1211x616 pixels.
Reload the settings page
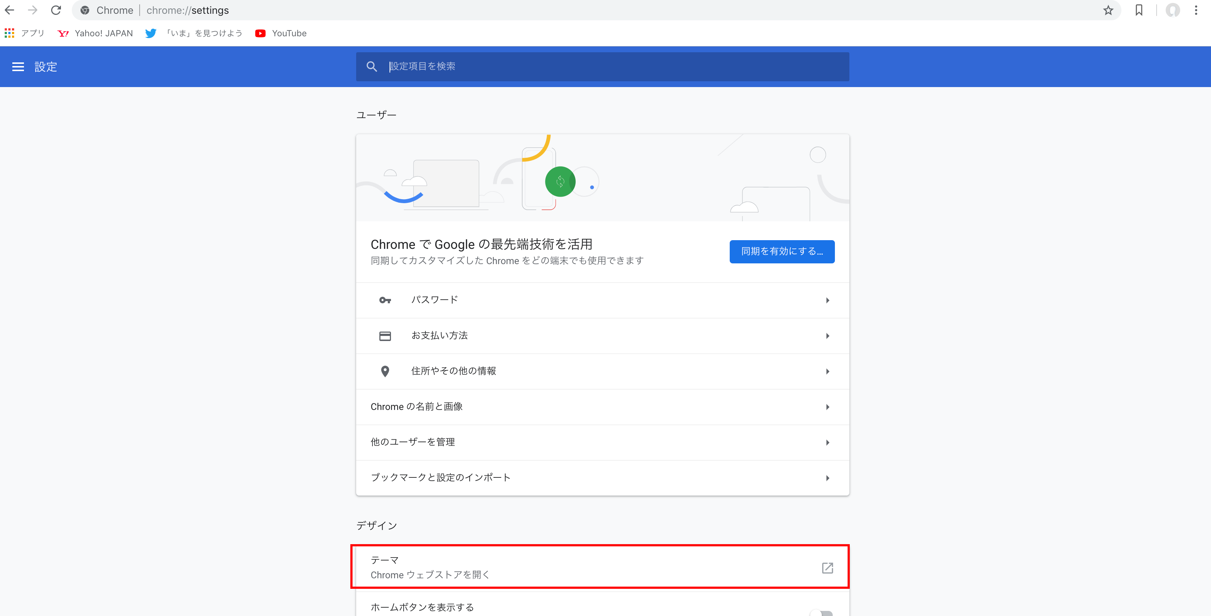(56, 10)
